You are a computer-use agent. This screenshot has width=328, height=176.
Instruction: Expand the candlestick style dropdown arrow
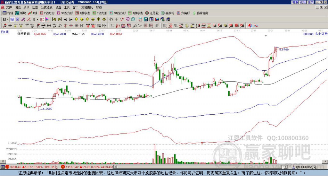click(37, 20)
